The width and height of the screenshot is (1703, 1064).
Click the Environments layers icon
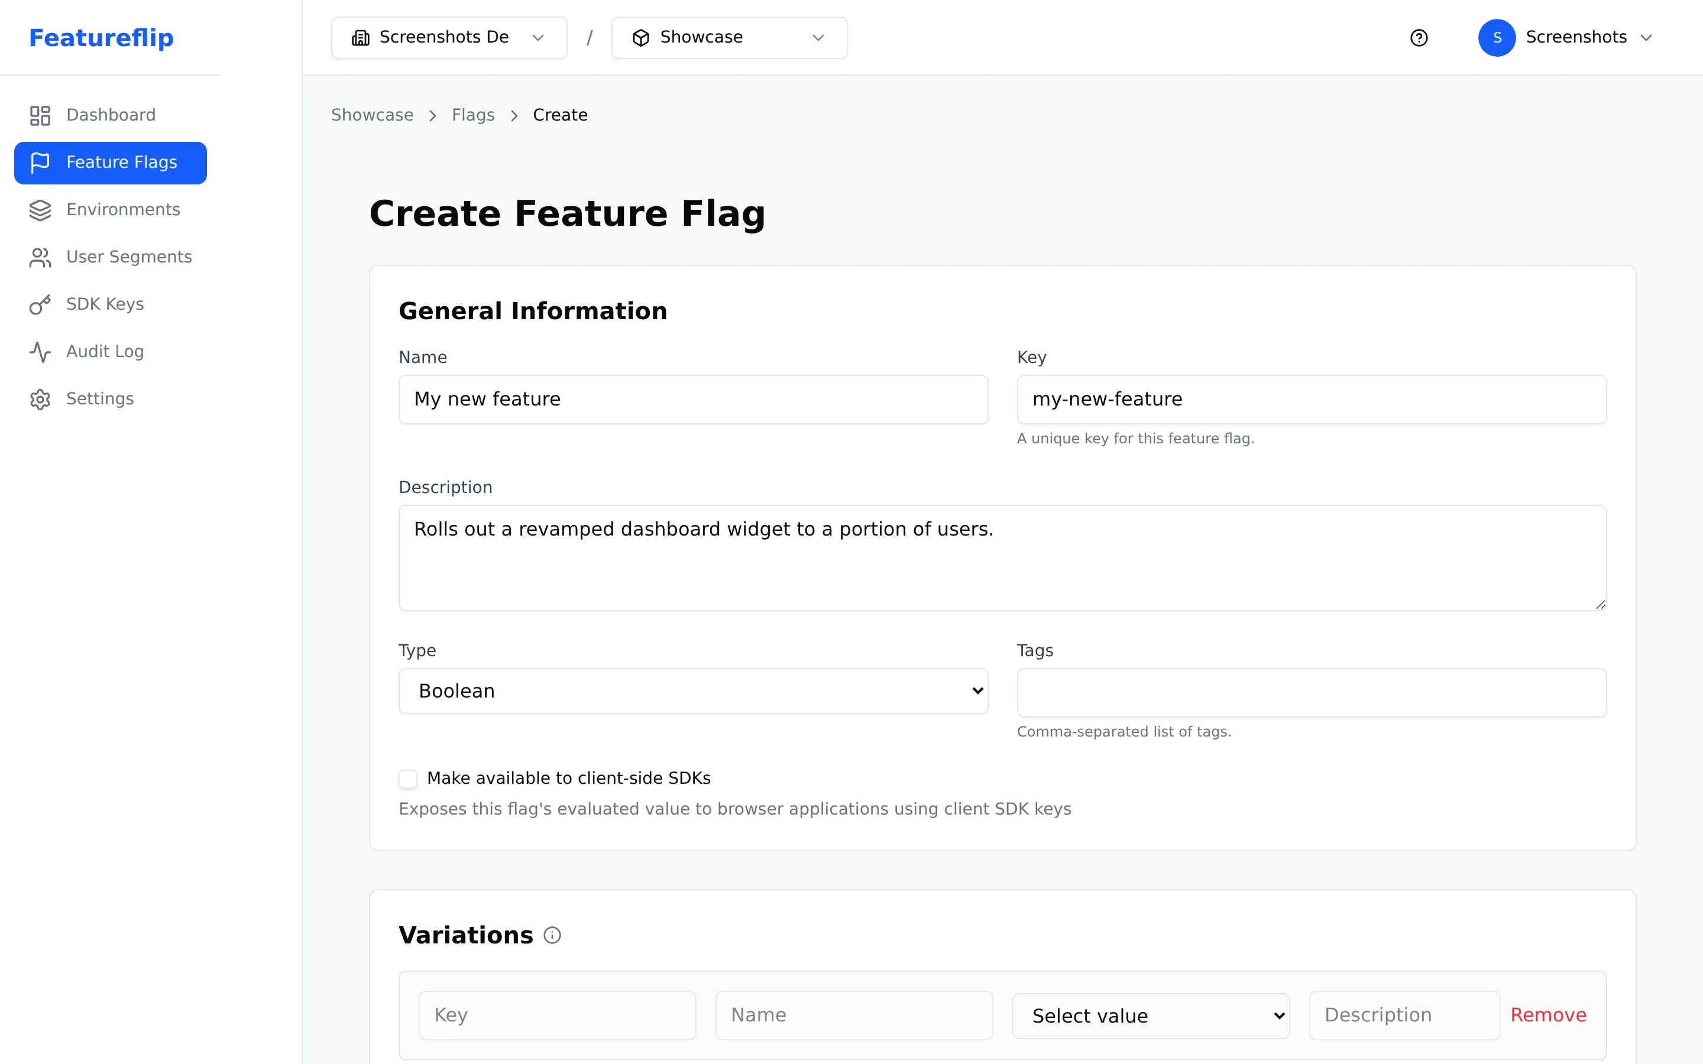click(40, 210)
